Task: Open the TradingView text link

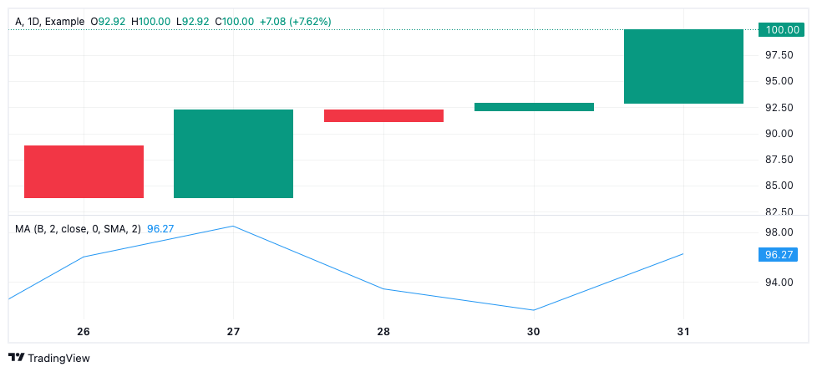Action: pyautogui.click(x=58, y=358)
